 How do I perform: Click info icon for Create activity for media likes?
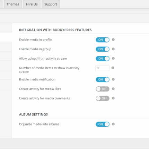coord(113,89)
